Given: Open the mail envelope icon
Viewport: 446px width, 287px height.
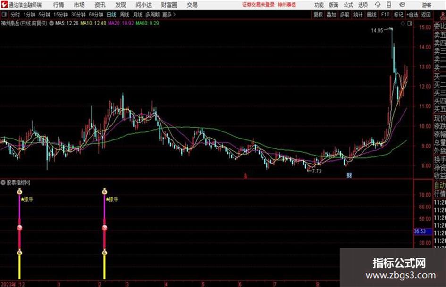Looking at the screenshot, I should (402, 5).
